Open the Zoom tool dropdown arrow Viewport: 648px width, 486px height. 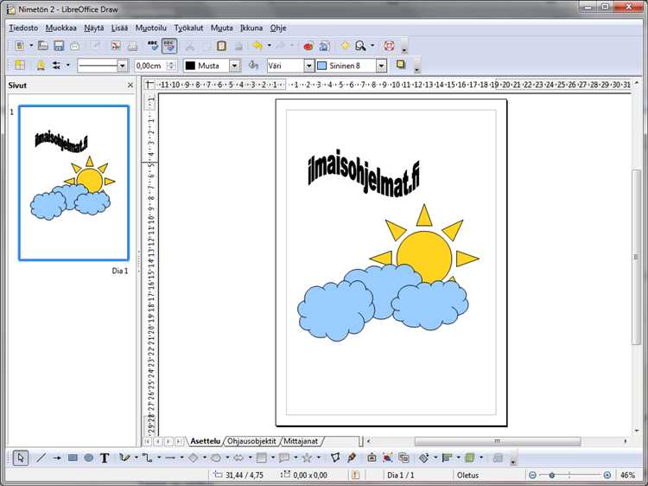(x=372, y=46)
